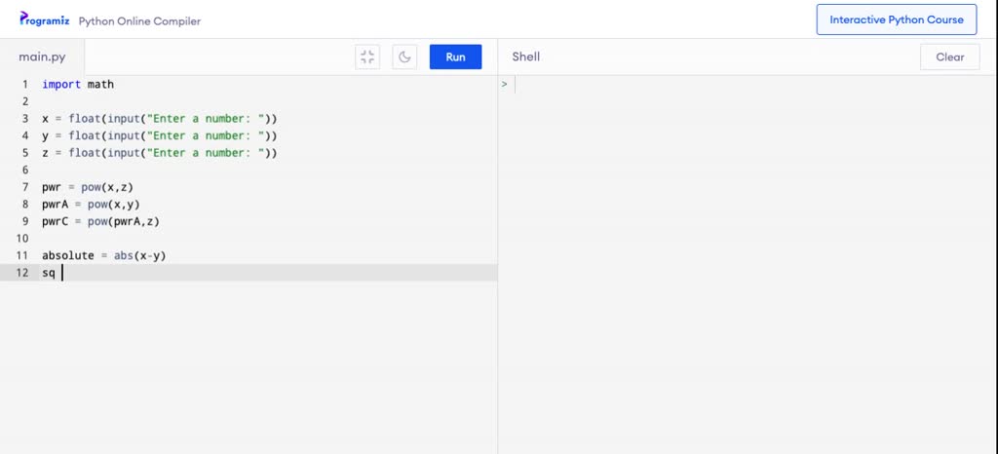Select the Shell panel header
The image size is (998, 454).
tap(525, 57)
